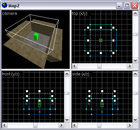Click the front (y/z) viewport label
Image resolution: width=140 pixels, height=130 pixels.
click(x=11, y=74)
